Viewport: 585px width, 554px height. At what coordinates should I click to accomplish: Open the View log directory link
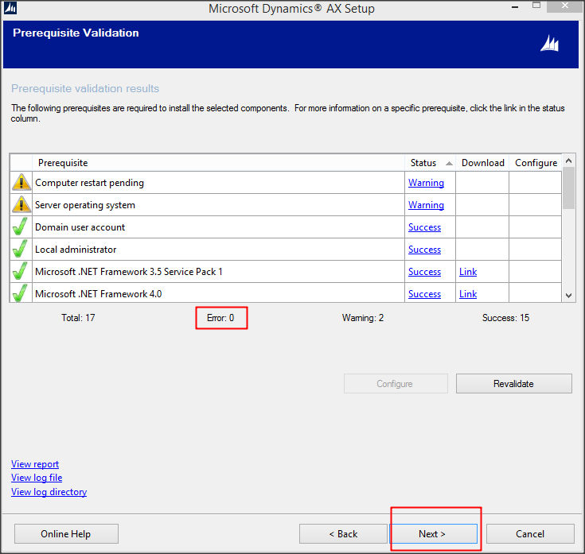click(x=49, y=492)
